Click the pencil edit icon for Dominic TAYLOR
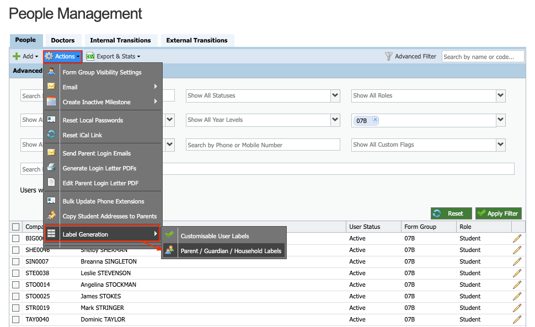The width and height of the screenshot is (535, 327). click(x=517, y=319)
